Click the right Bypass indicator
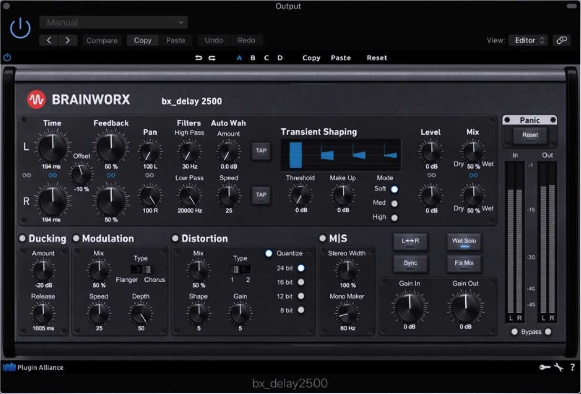Image resolution: width=581 pixels, height=394 pixels. coord(548,332)
